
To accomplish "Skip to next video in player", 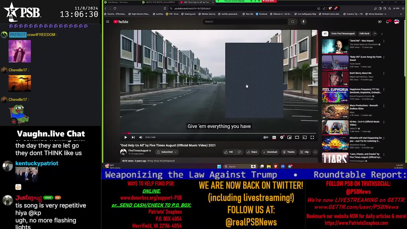I will 133,137.
